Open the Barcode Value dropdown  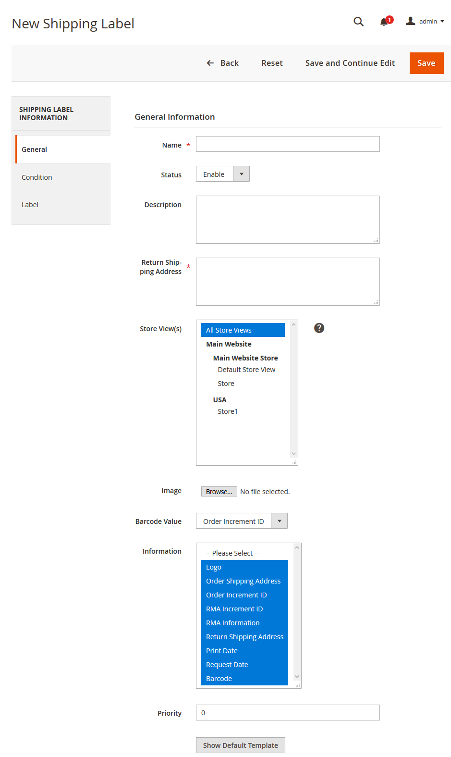(x=242, y=521)
